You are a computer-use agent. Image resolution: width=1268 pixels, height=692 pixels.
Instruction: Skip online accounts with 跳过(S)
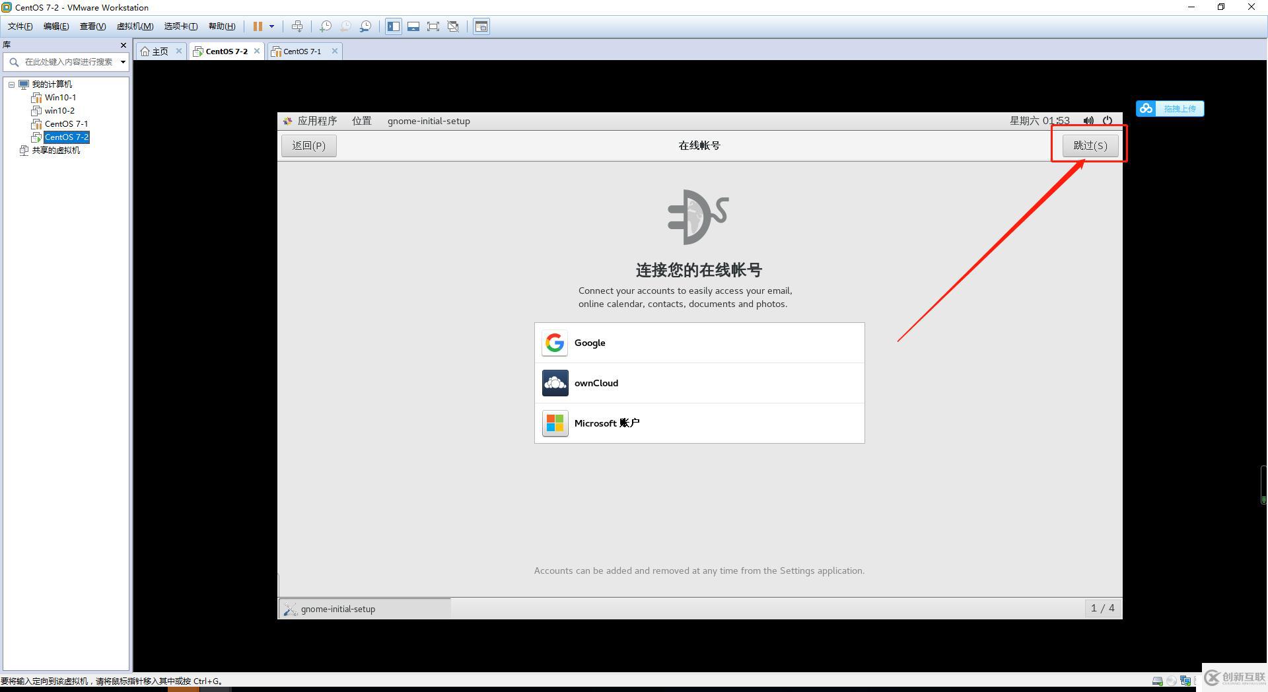(x=1090, y=146)
